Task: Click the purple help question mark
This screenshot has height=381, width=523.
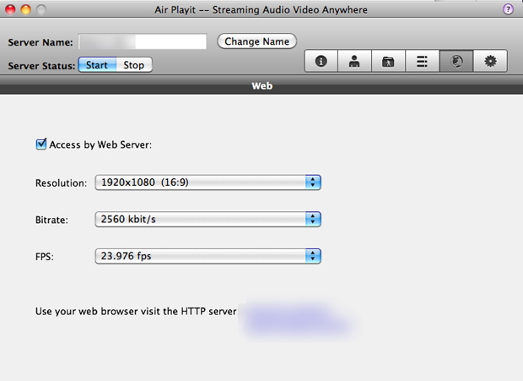Action: [x=508, y=9]
